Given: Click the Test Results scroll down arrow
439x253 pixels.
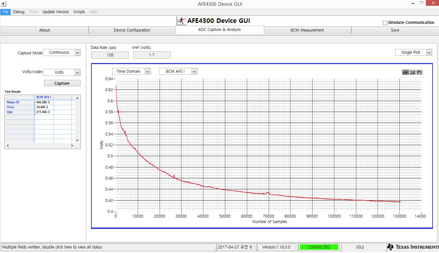Looking at the screenshot, I should point(77,140).
